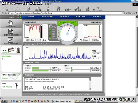
Task: Click the Help button on gauge
Action: [x=74, y=22]
